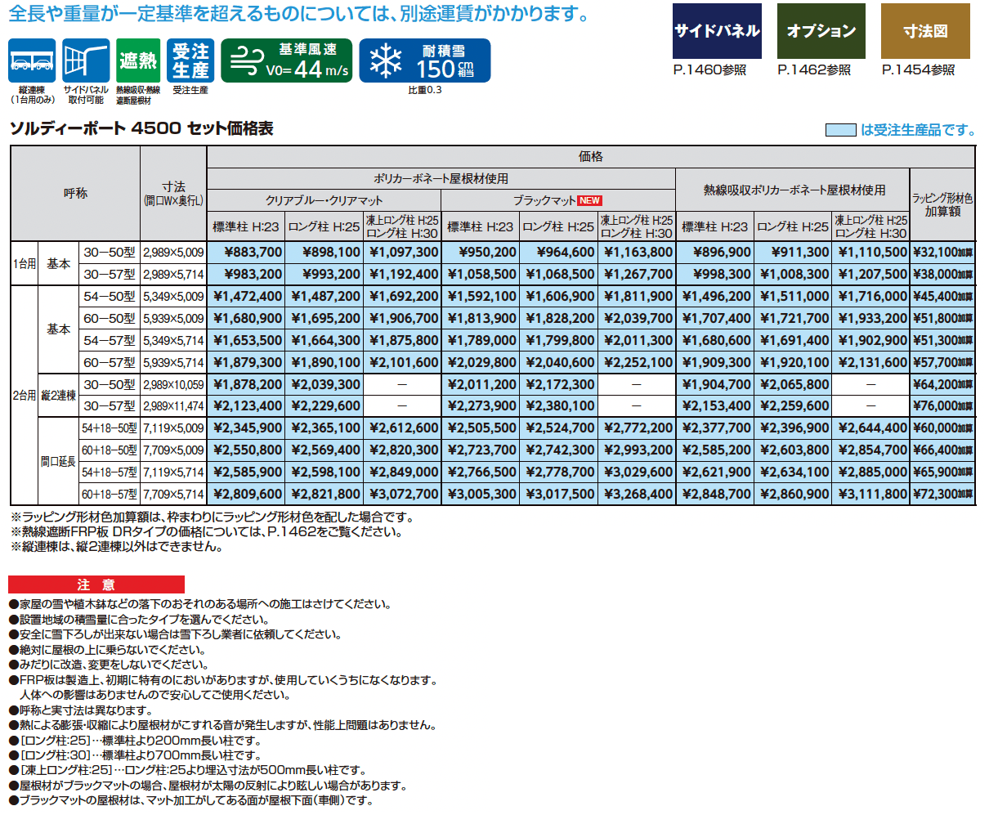Switch to the クリアブルー・クリアマット column
Image resolution: width=989 pixels, height=824 pixels.
tap(322, 198)
